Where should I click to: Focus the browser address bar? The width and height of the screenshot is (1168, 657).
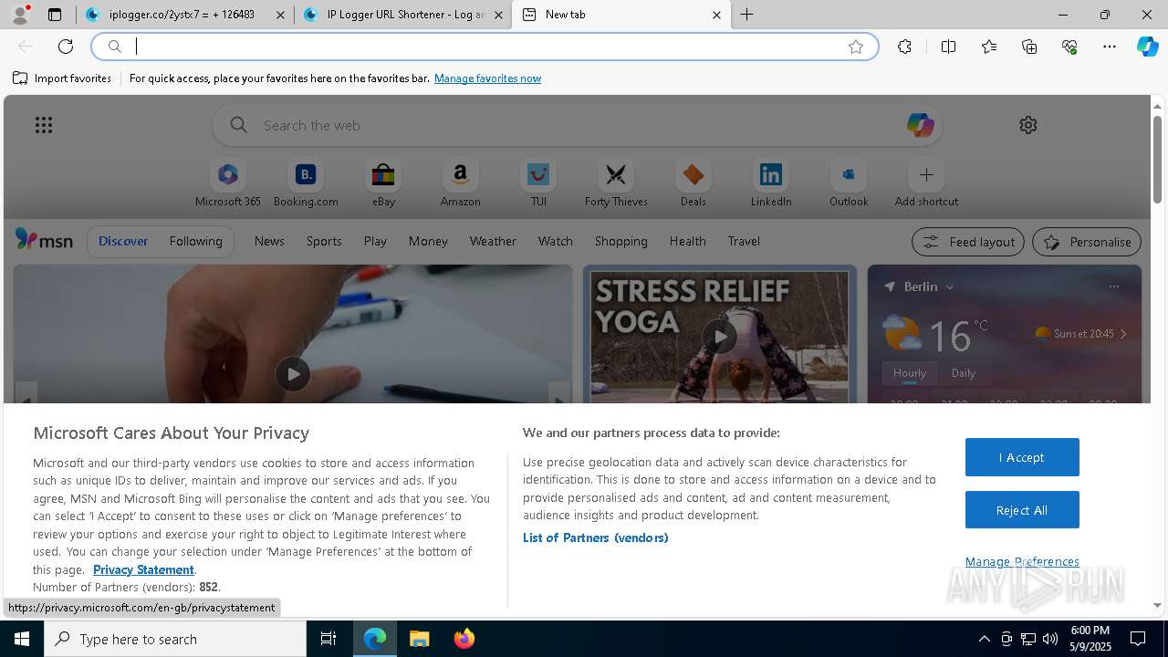(484, 47)
